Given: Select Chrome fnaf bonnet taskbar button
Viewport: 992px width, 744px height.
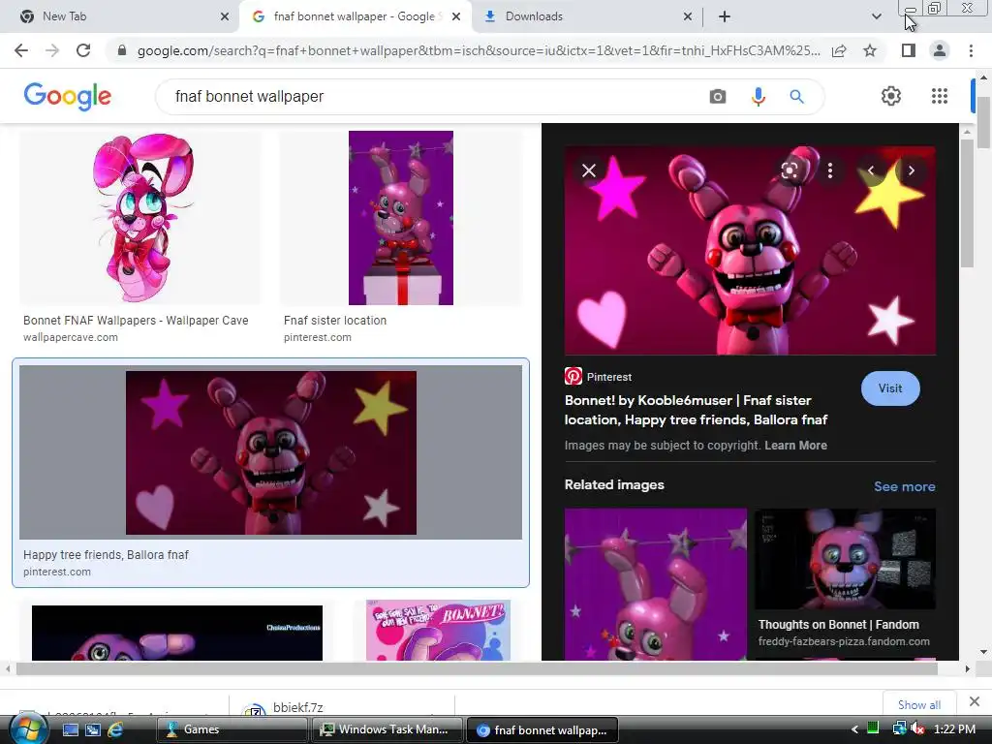Looking at the screenshot, I should [543, 729].
